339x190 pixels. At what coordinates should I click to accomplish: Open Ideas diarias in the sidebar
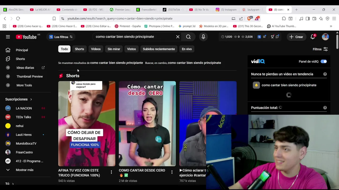point(25,68)
